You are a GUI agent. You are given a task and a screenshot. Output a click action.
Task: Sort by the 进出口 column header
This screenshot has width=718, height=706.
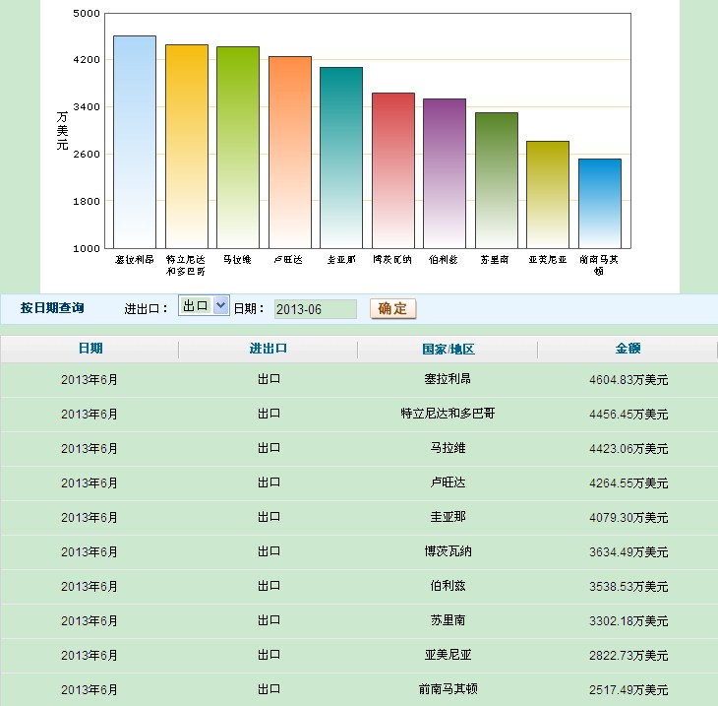(x=268, y=349)
